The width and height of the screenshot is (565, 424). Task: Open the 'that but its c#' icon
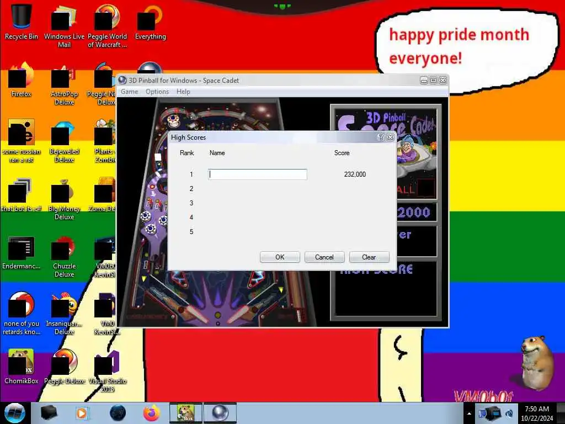pos(22,195)
